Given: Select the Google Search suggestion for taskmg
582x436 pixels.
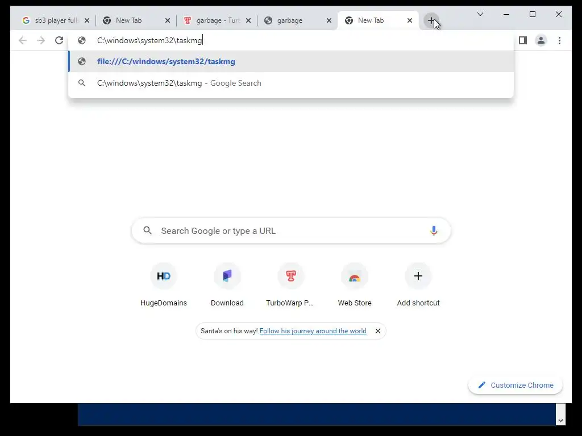Looking at the screenshot, I should point(291,83).
